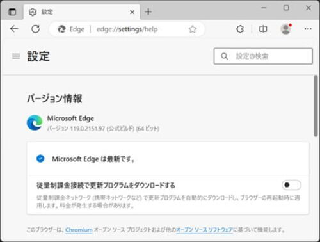Open the settings hamburger menu
This screenshot has height=242, width=320.
tap(16, 56)
